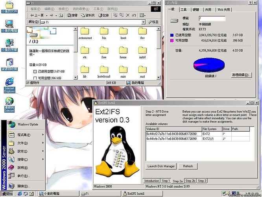
Task: Open the home folder
Action: (123, 53)
